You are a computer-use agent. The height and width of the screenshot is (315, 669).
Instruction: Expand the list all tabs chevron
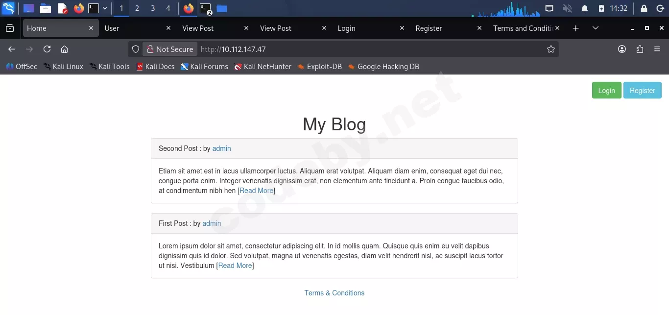[x=595, y=28]
